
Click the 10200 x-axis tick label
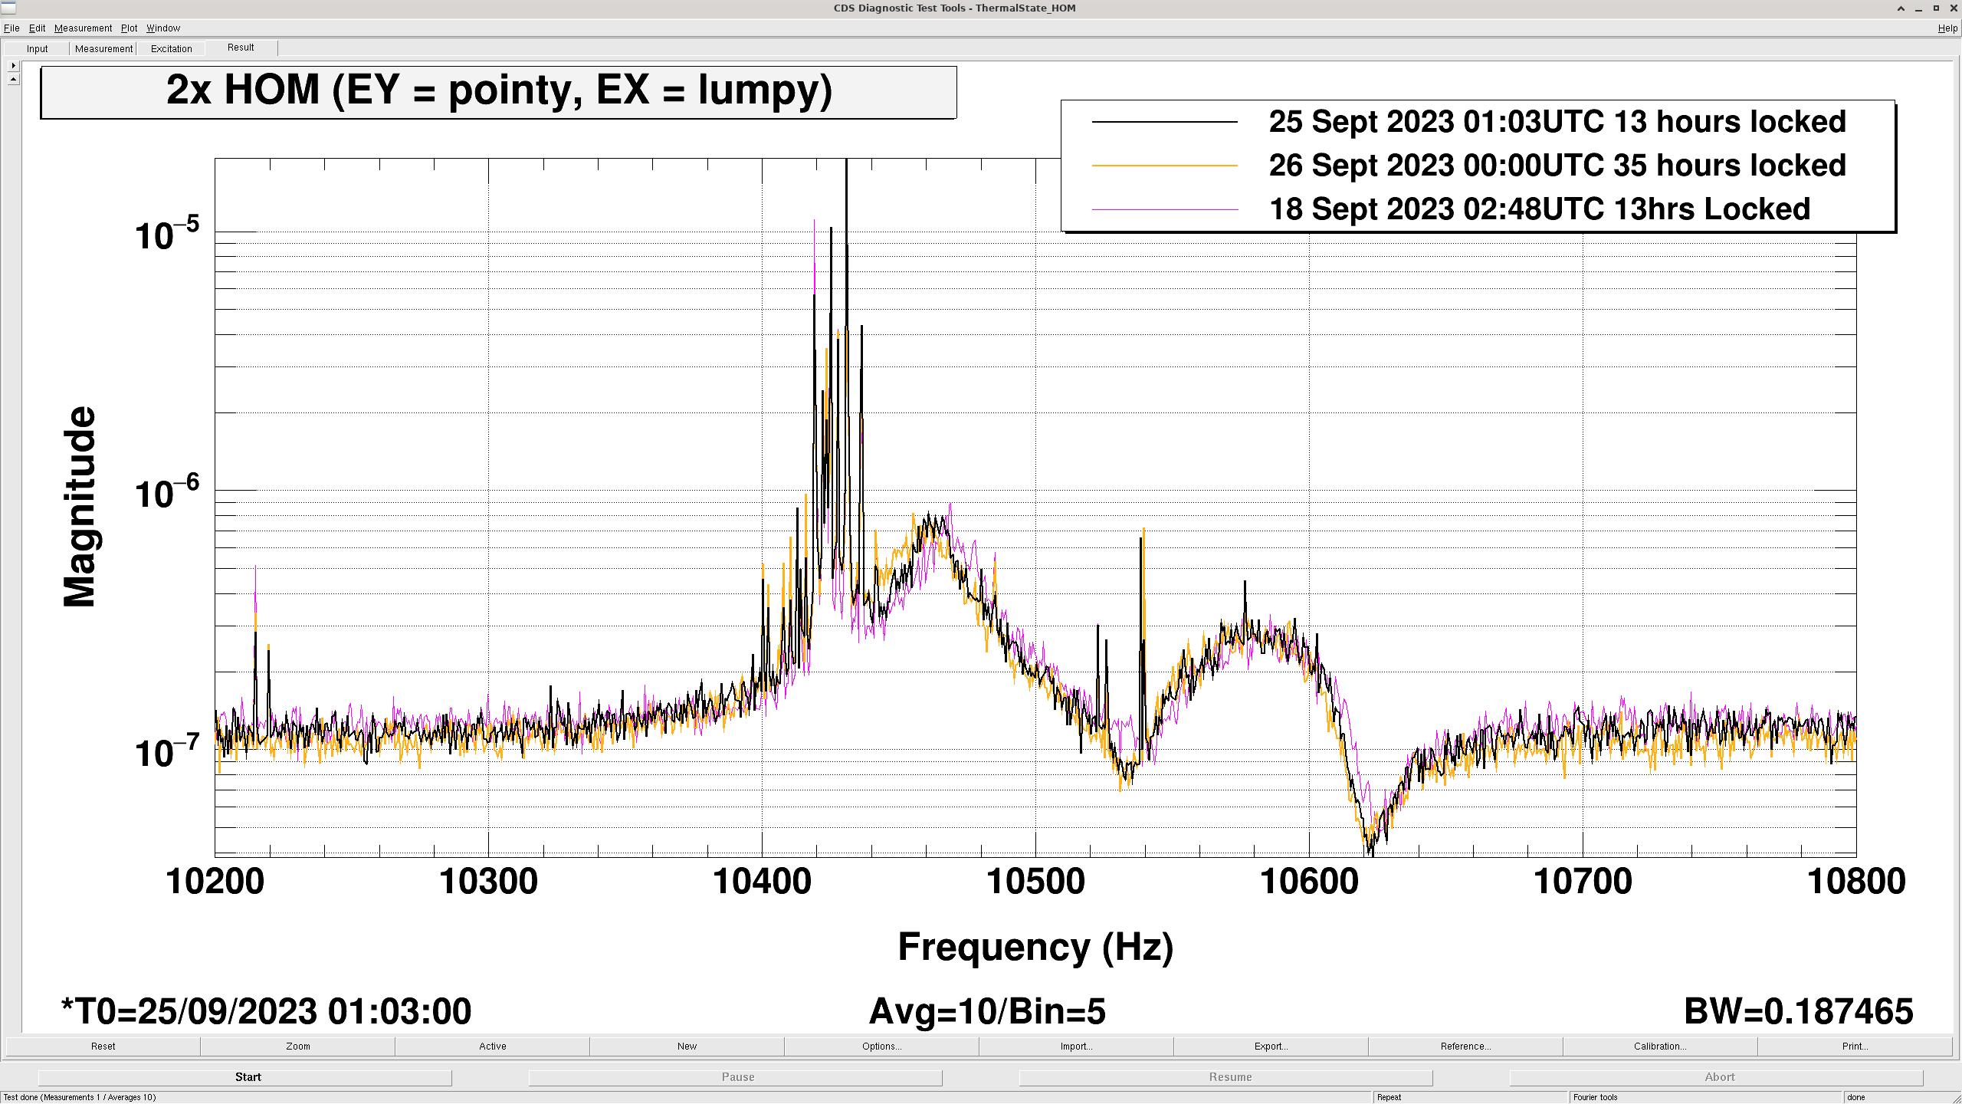click(215, 882)
